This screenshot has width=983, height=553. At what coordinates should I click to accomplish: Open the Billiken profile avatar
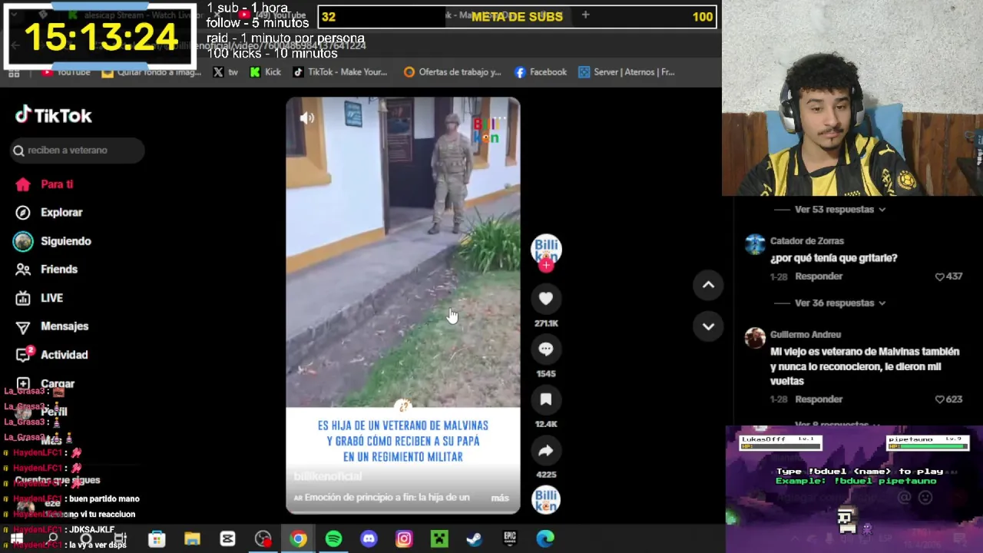(546, 250)
